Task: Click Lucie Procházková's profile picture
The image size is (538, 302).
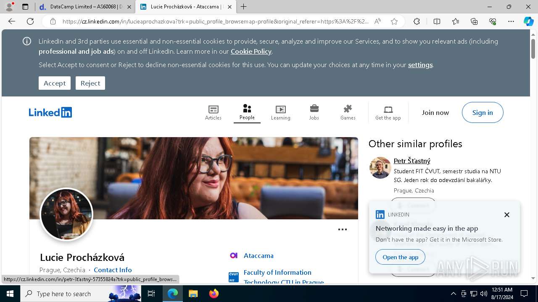Action: (x=66, y=214)
